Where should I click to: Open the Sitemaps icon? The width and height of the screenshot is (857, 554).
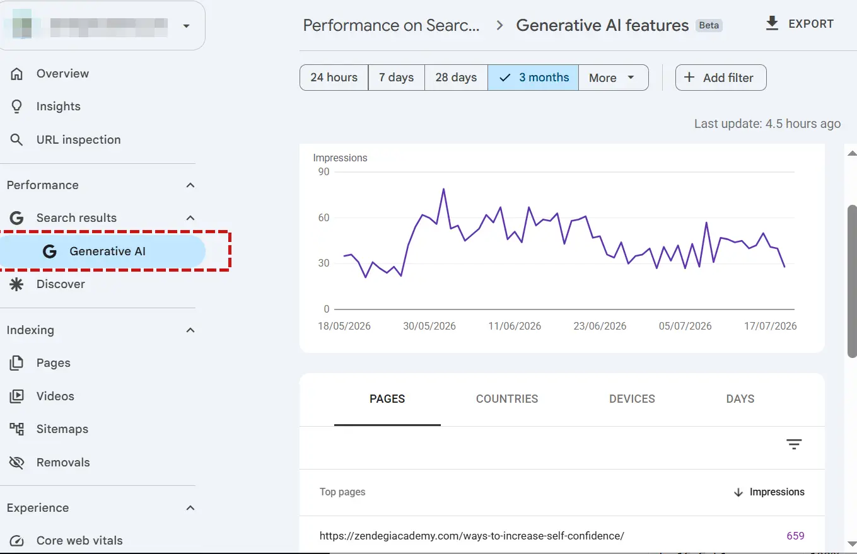pyautogui.click(x=17, y=429)
